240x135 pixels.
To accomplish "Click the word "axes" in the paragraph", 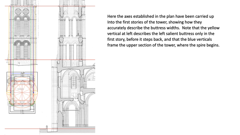I will tap(128, 16).
